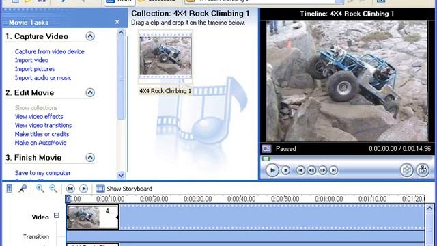Click the preview monitor video frame

tap(346, 81)
